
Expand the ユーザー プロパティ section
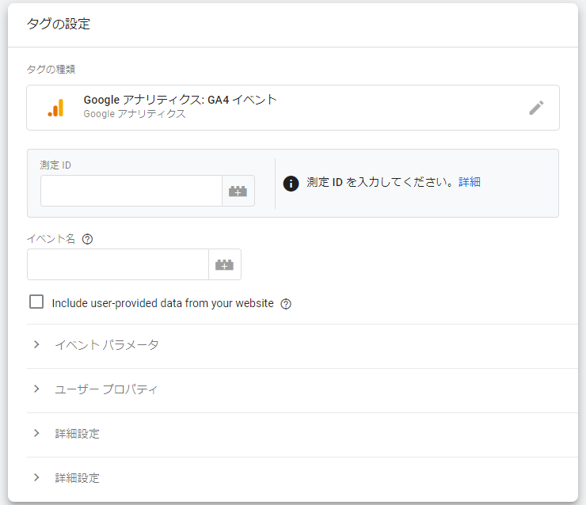pyautogui.click(x=303, y=389)
